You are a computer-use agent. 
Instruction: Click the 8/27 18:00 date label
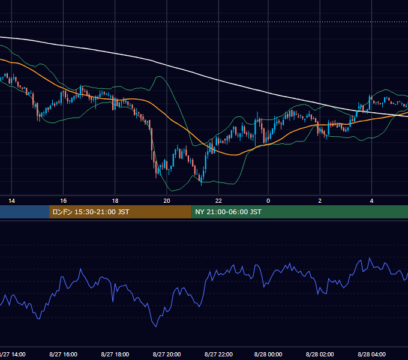click(115, 354)
